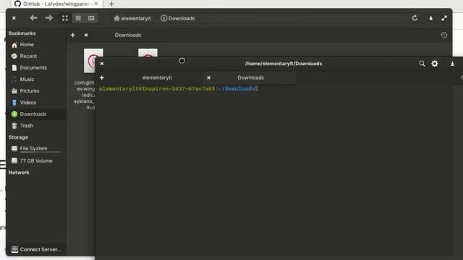Click the terminal prompt line
Image resolution: width=463 pixels, height=260 pixels.
click(179, 89)
